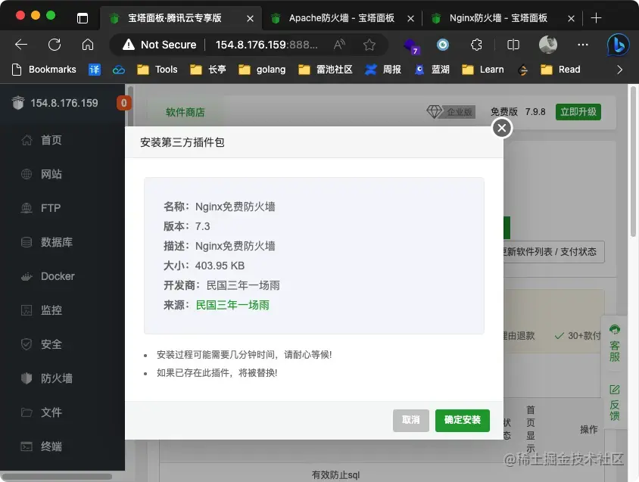Open the 长亭 bookmark folder
639x482 pixels.
click(208, 70)
